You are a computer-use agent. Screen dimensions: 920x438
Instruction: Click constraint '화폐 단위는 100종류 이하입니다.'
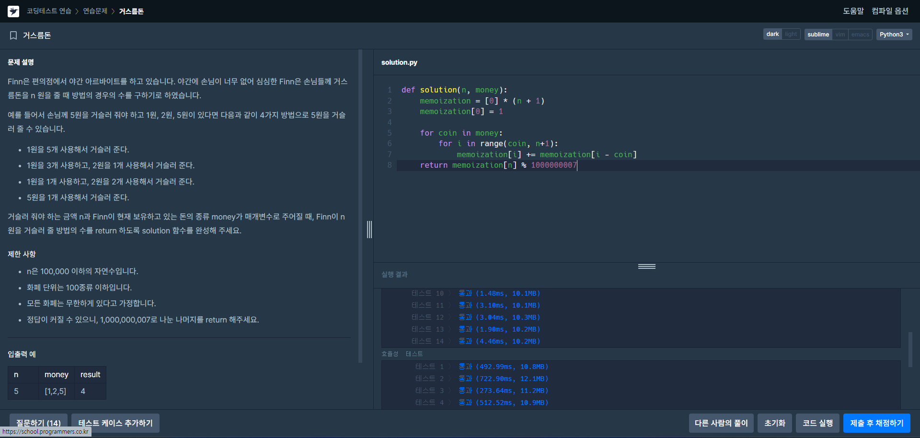[x=79, y=288]
